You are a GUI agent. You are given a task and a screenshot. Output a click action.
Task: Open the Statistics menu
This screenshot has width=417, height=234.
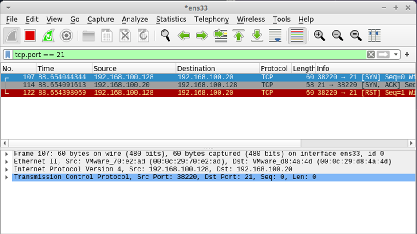(171, 19)
